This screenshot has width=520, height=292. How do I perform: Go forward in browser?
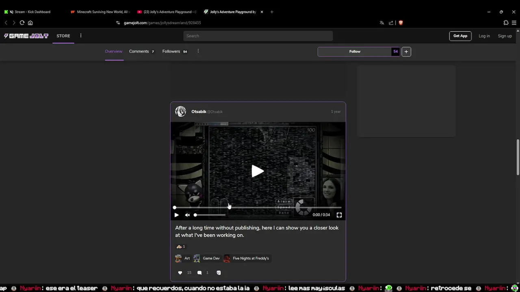click(14, 23)
